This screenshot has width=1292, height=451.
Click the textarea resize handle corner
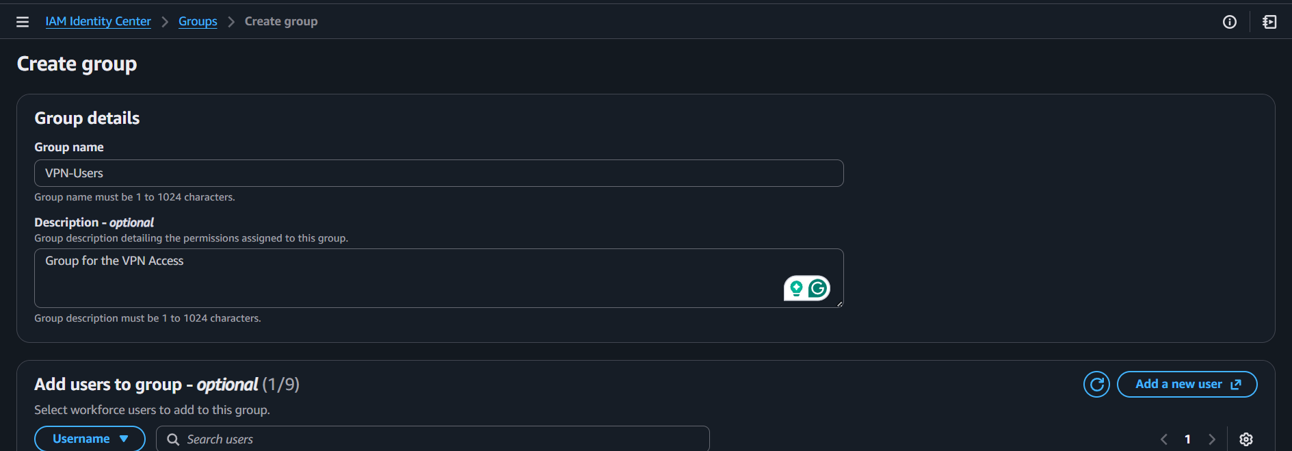[840, 305]
